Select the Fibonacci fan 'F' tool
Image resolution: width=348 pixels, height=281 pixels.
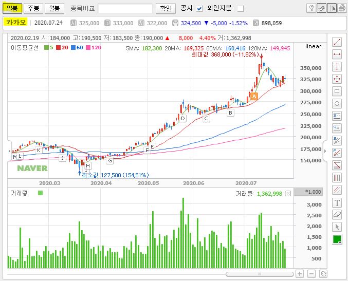337,153
